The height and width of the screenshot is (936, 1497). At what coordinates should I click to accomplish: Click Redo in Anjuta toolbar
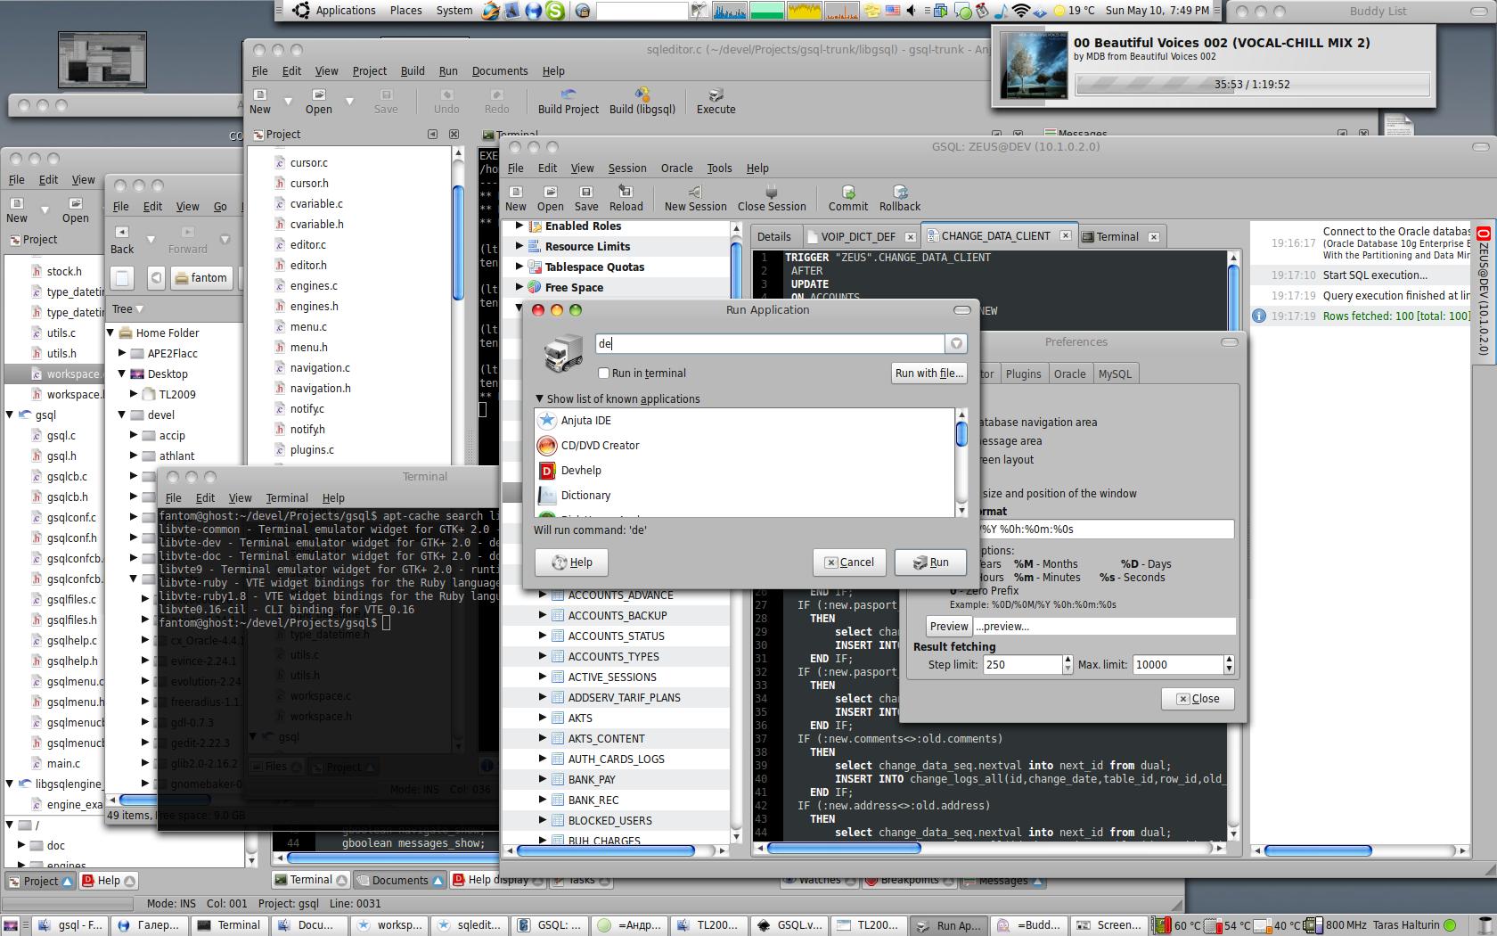click(x=496, y=102)
